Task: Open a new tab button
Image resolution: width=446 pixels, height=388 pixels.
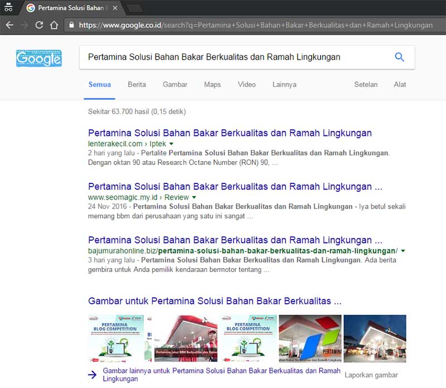Action: 135,8
